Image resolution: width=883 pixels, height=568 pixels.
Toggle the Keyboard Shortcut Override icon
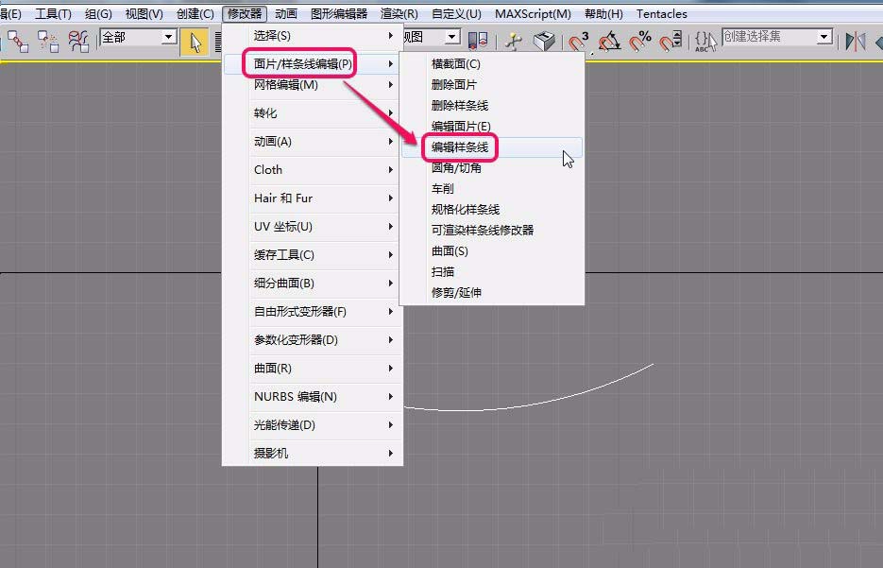[545, 42]
